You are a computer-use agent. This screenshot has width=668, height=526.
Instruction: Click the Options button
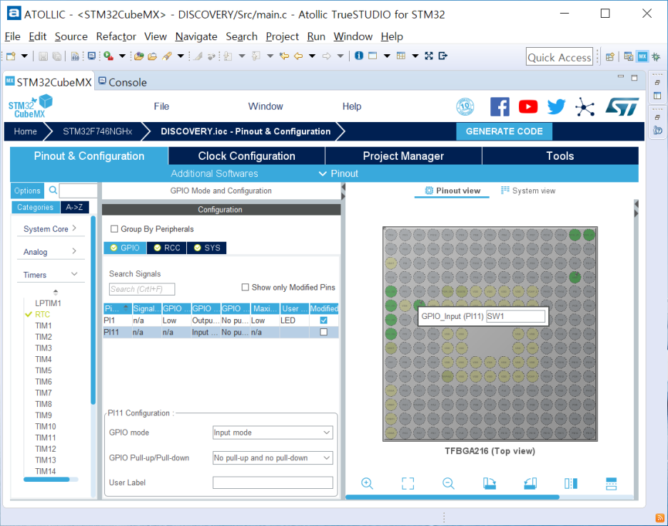click(x=27, y=191)
